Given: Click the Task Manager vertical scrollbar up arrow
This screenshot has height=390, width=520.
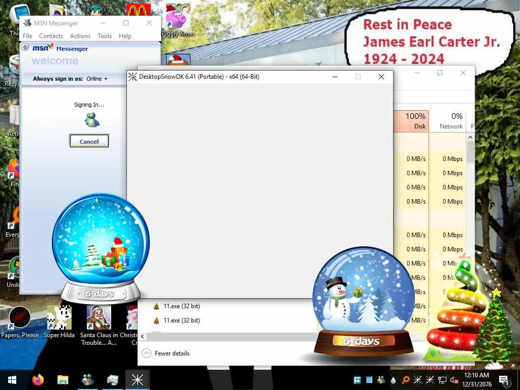Looking at the screenshot, I should pos(470,137).
